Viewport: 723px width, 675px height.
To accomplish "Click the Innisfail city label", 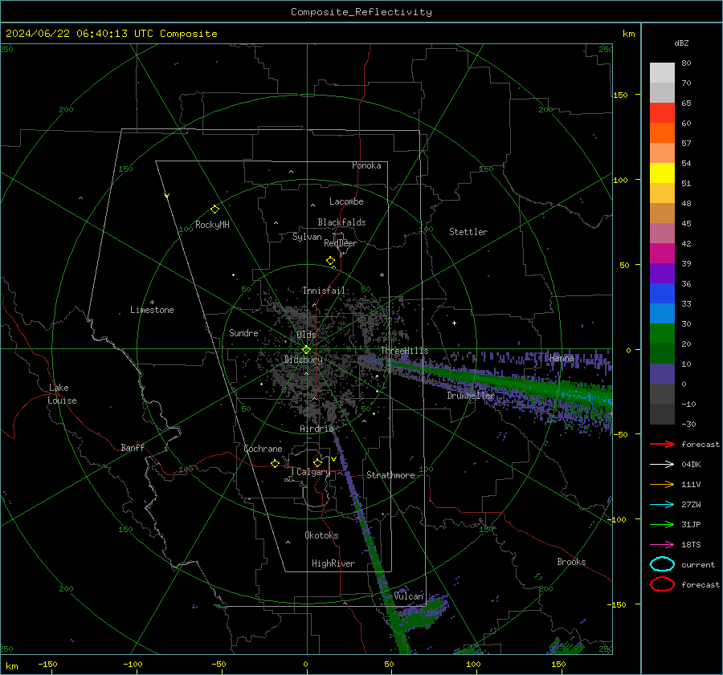I will point(324,291).
